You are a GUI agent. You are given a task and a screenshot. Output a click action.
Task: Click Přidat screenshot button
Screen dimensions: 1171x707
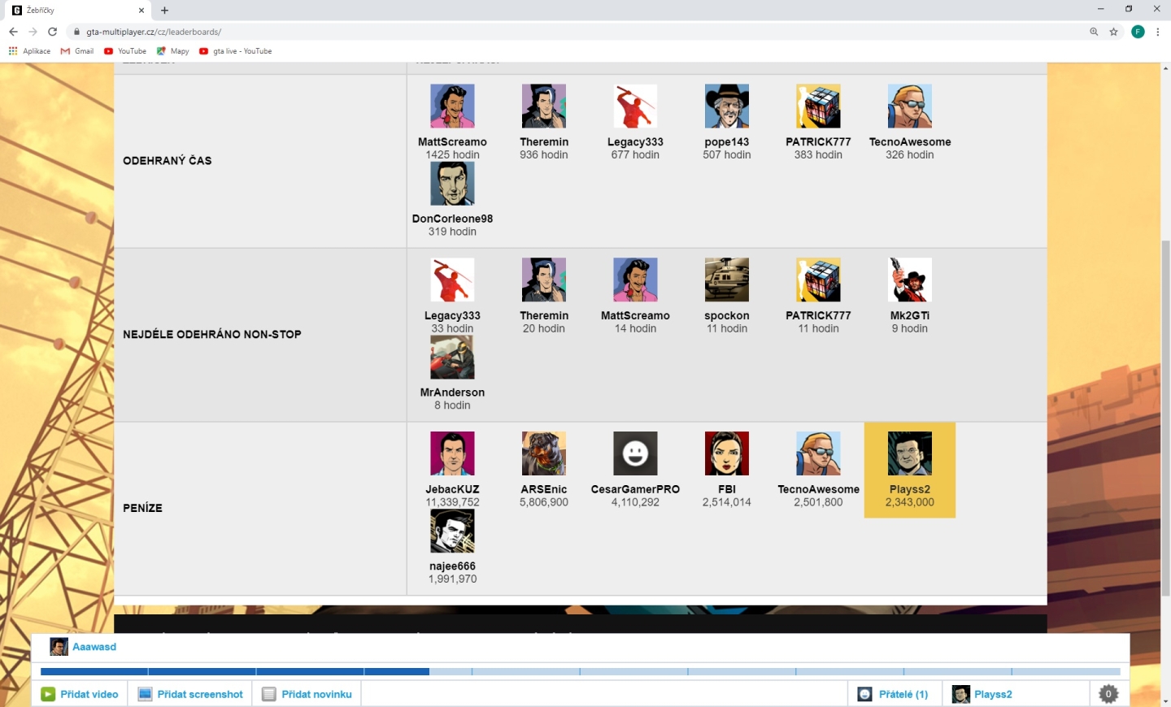coord(190,694)
